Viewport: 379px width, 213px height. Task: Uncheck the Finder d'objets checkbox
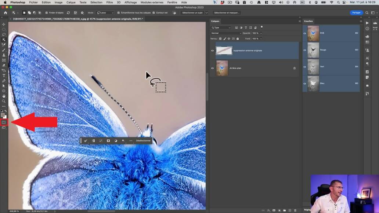pos(47,13)
